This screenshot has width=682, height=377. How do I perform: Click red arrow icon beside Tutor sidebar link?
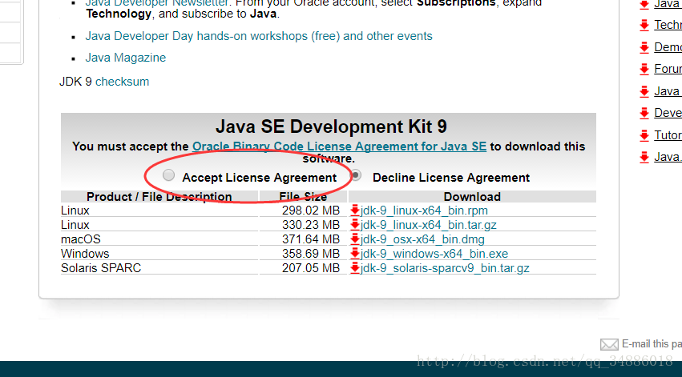(644, 135)
